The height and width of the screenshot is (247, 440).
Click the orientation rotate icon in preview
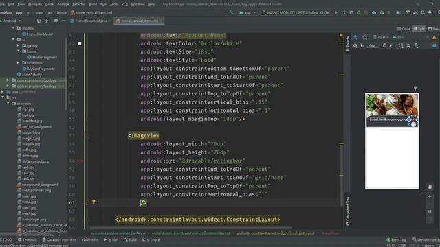click(x=364, y=37)
